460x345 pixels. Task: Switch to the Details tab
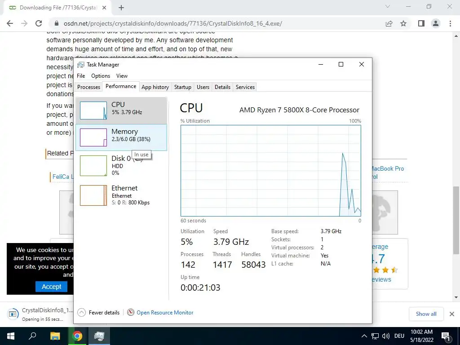222,87
